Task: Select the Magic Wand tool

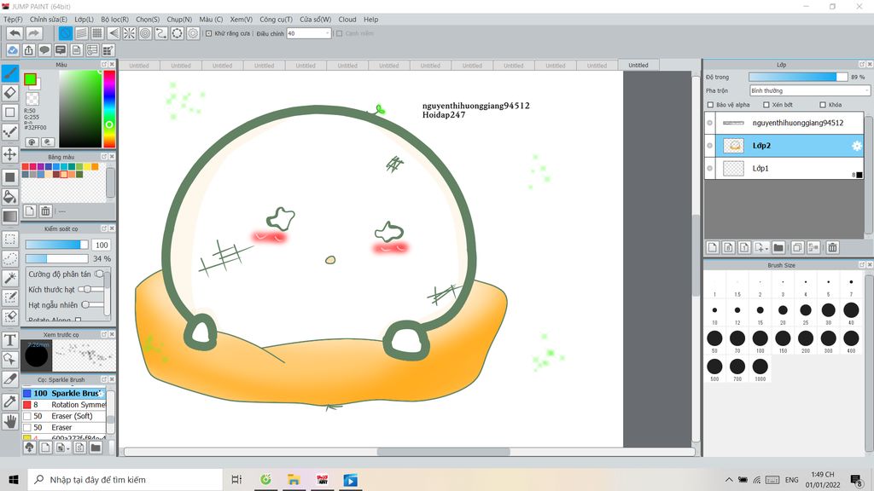Action: pyautogui.click(x=10, y=277)
